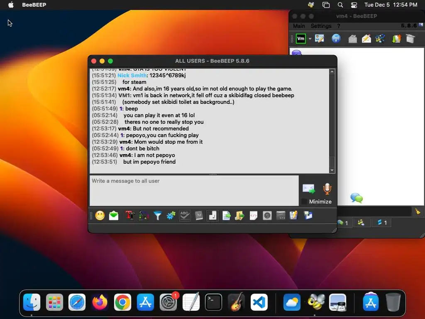This screenshot has width=425, height=319.
Task: Click the blue floppy folder icon
Action: tap(308, 216)
